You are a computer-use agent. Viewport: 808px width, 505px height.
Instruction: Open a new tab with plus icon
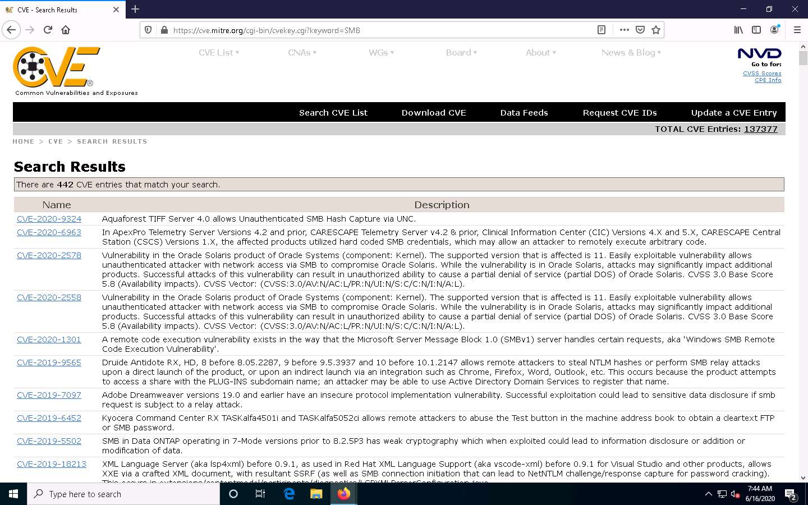tap(135, 9)
